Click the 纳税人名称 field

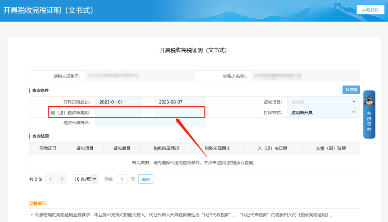(x=305, y=76)
